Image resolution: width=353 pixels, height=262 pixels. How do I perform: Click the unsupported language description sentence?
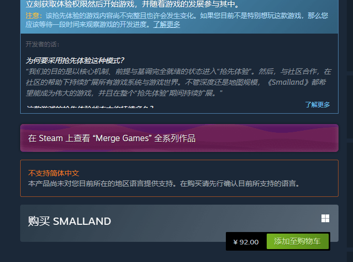click(x=164, y=183)
